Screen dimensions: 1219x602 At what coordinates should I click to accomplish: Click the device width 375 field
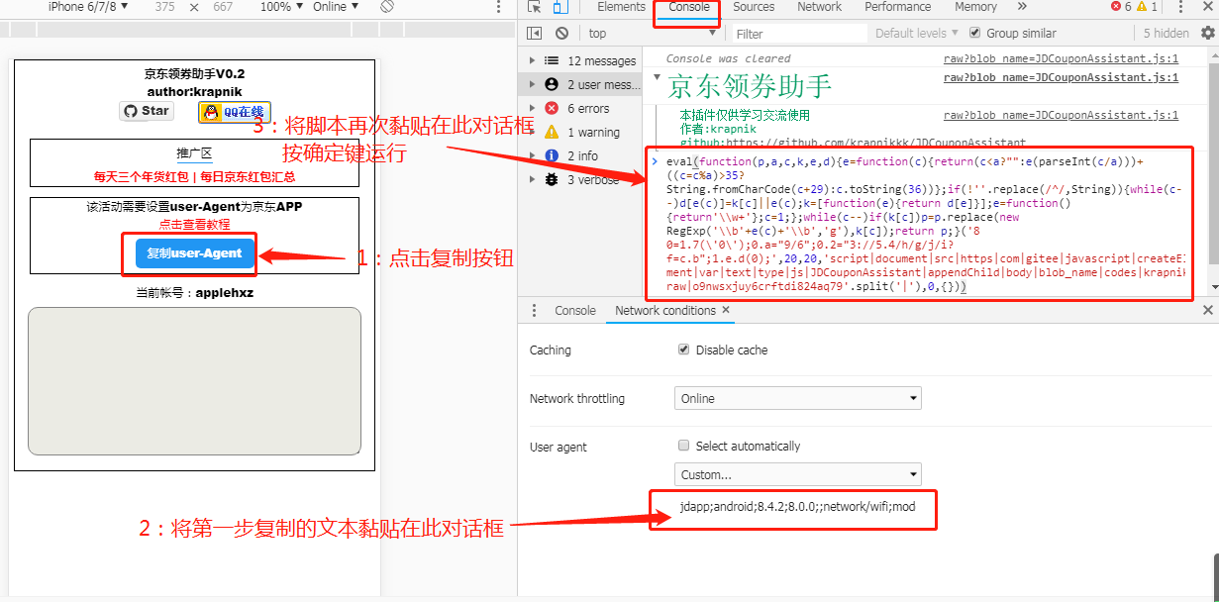164,7
